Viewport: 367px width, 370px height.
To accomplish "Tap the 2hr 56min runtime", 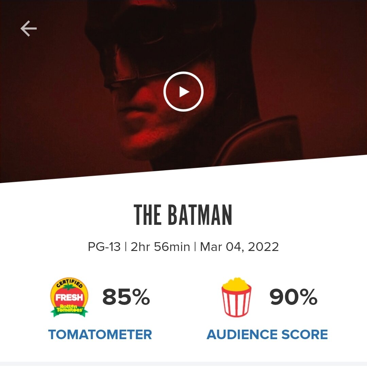I will (x=160, y=247).
